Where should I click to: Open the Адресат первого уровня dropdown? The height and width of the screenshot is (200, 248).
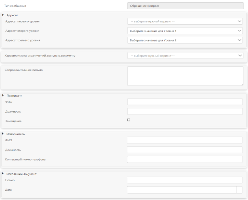click(185, 21)
